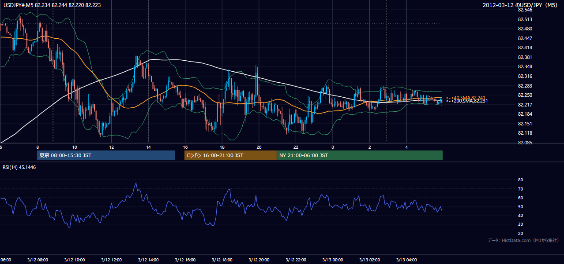Click price axis value 82.546
The width and height of the screenshot is (564, 264).
point(525,9)
